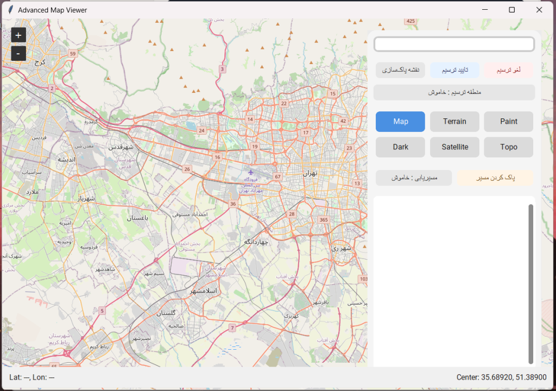Focus the search input field
Image resolution: width=556 pixels, height=391 pixels.
click(454, 45)
